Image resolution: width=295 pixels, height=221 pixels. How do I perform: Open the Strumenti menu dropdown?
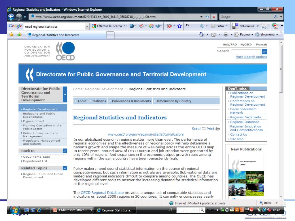click(277, 35)
